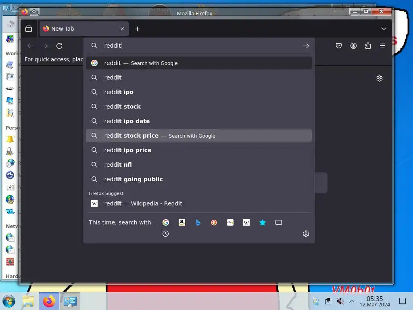
Task: Open Firefox account menu
Action: (353, 46)
